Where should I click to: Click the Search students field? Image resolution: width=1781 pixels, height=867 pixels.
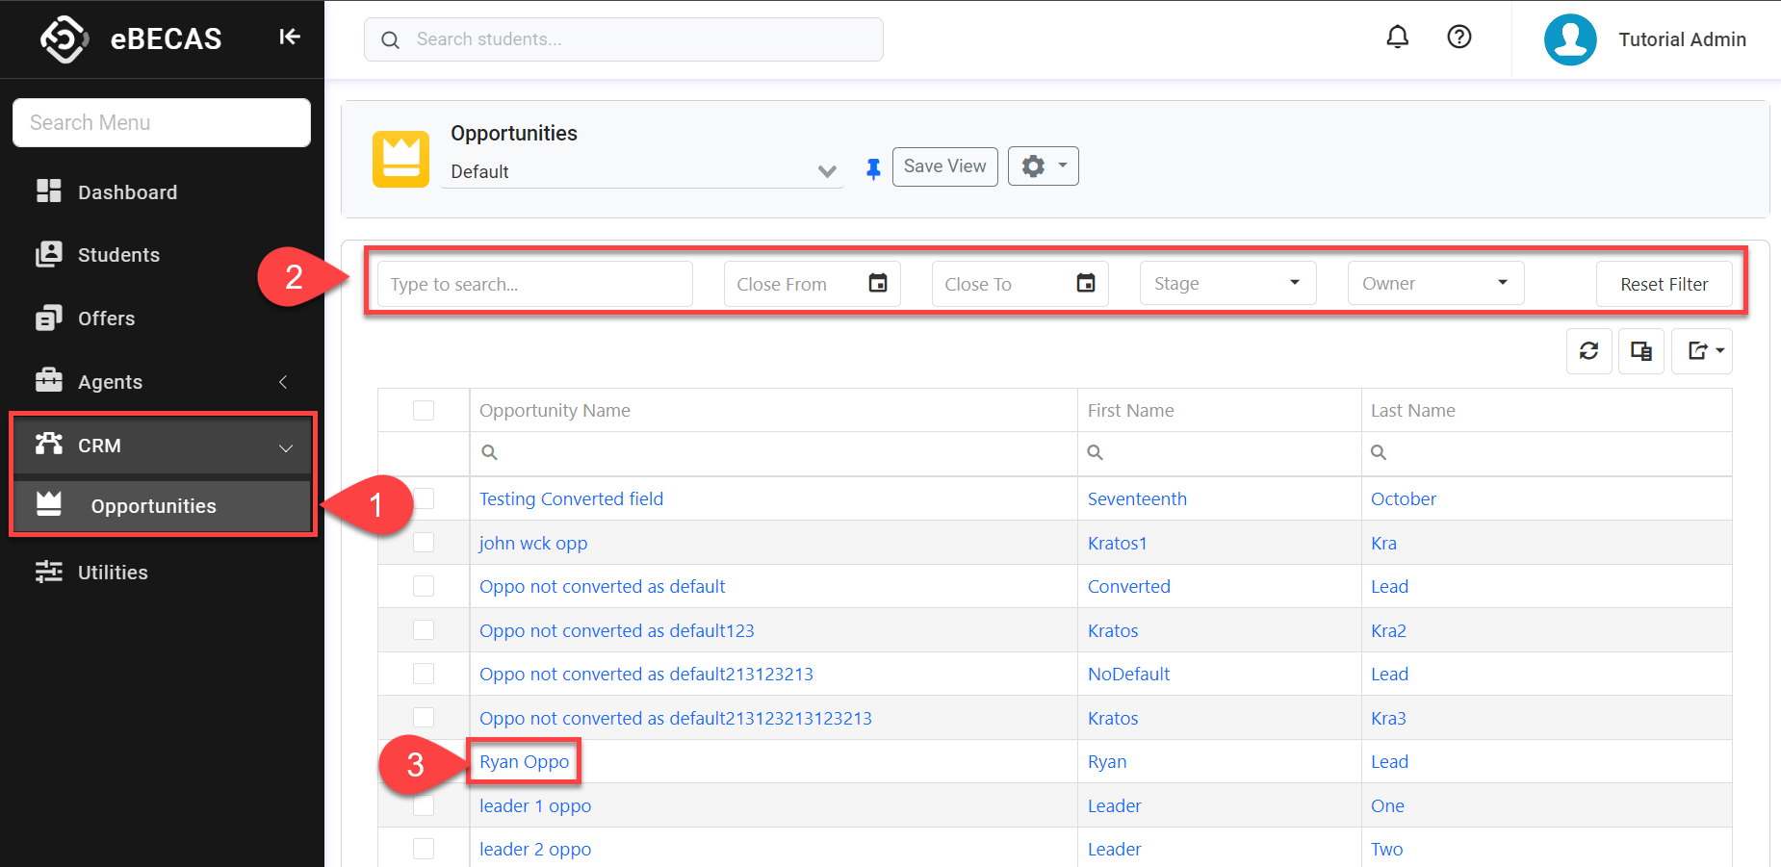click(x=624, y=39)
